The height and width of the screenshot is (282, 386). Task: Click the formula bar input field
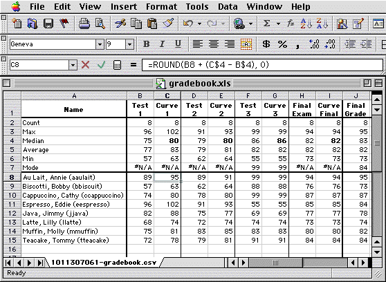[262, 65]
